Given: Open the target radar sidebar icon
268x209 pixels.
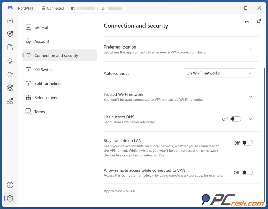Looking at the screenshot, I should 10,88.
